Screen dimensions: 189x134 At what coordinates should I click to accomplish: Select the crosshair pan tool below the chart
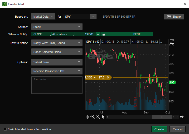pos(87,117)
